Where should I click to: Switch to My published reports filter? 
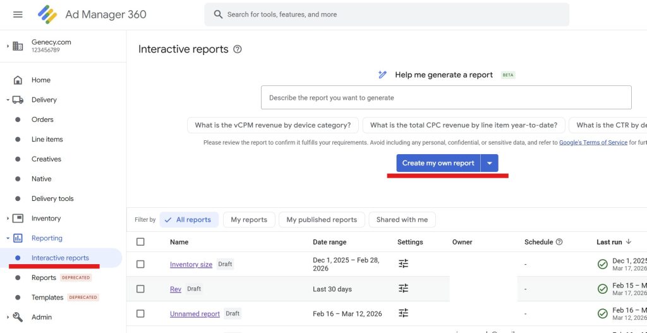322,220
